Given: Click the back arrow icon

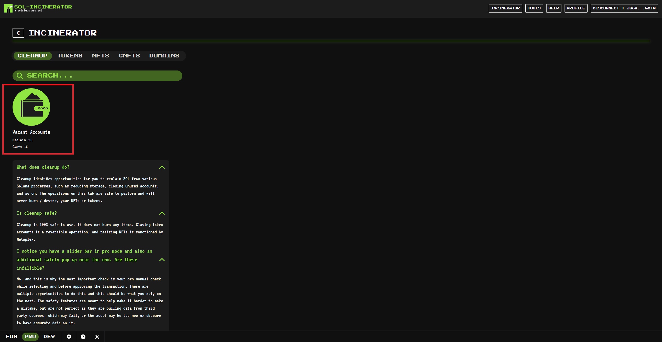Looking at the screenshot, I should (x=18, y=33).
